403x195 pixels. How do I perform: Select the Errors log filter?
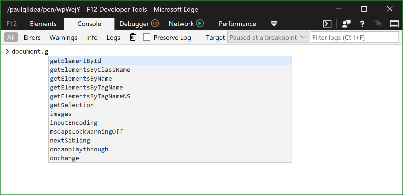point(32,37)
